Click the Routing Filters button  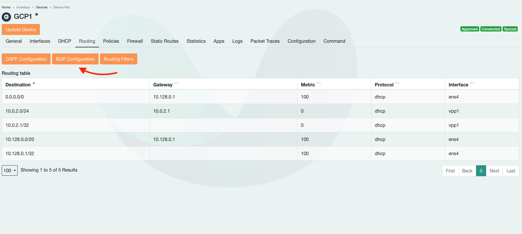119,59
